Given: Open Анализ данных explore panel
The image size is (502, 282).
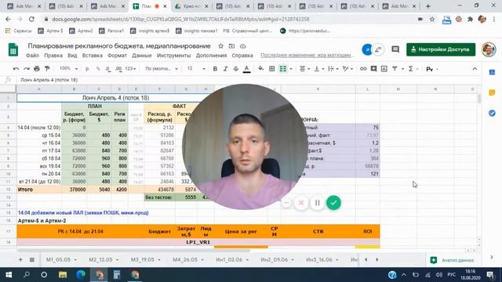Looking at the screenshot, I should pos(453,260).
